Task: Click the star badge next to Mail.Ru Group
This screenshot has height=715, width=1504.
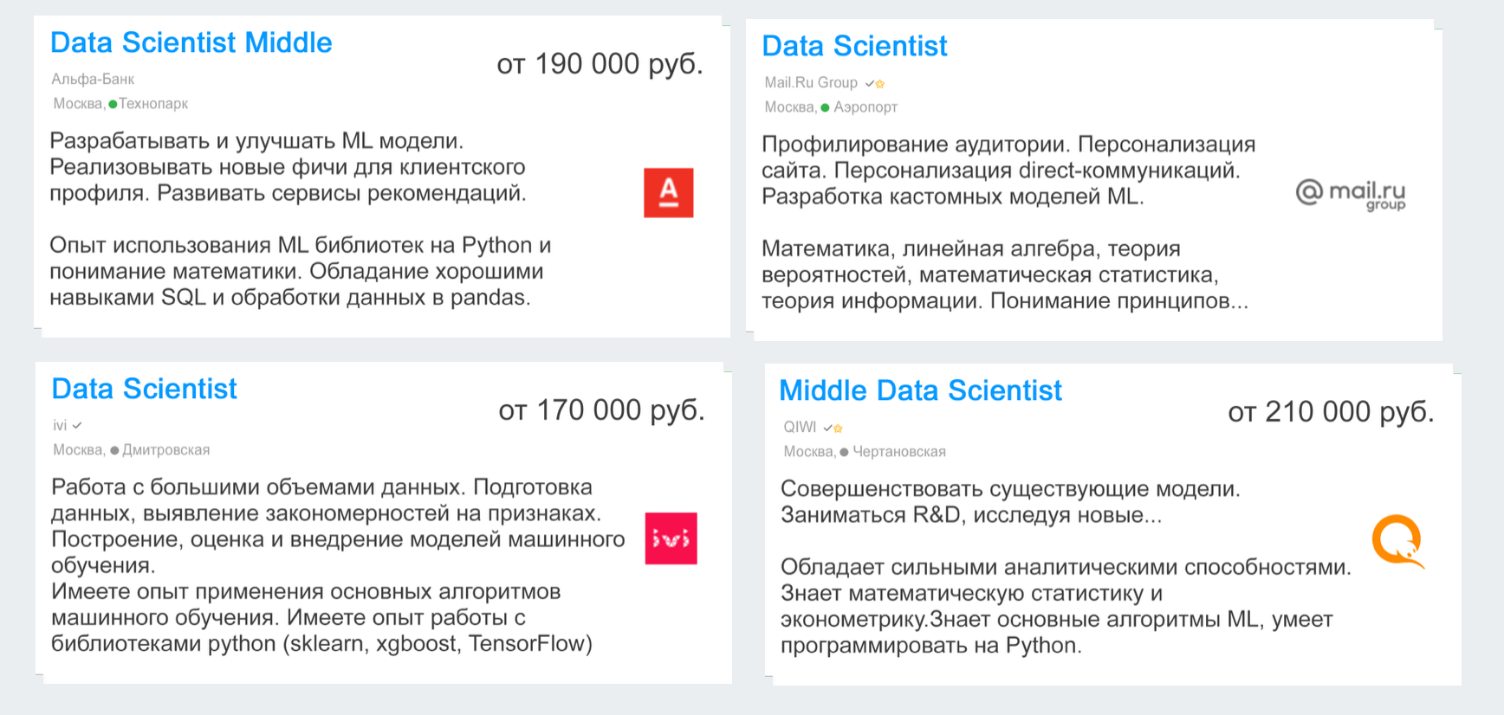Action: (x=881, y=83)
